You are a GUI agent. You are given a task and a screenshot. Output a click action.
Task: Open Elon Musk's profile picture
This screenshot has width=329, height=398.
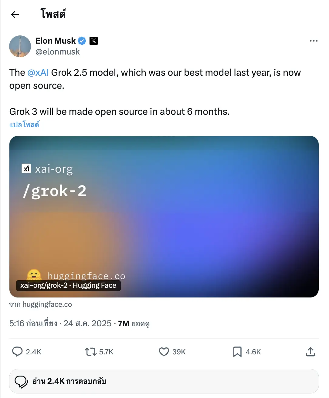tap(20, 46)
